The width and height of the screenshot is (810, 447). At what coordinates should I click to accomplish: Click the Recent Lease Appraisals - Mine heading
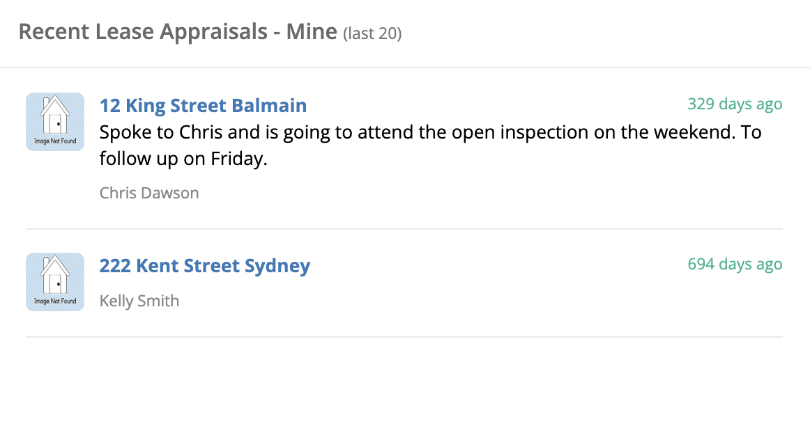point(178,31)
